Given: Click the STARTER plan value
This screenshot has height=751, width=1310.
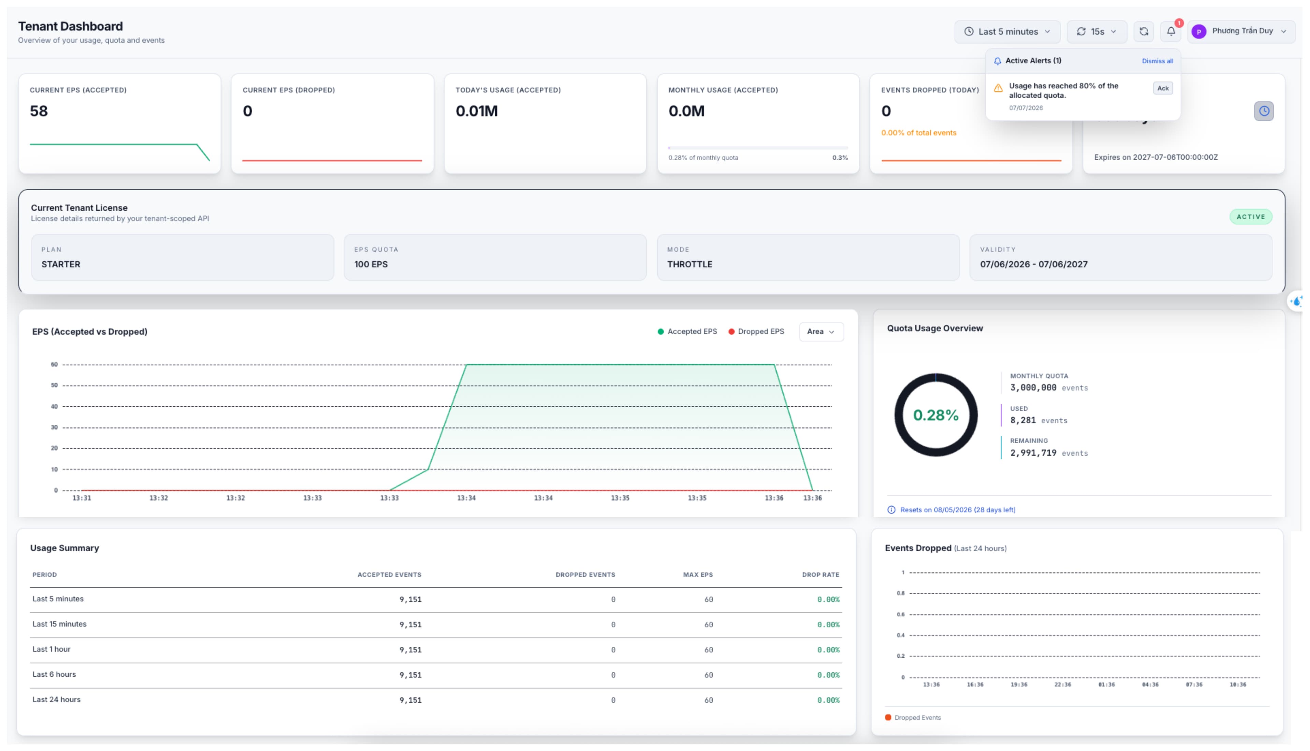Looking at the screenshot, I should [61, 264].
